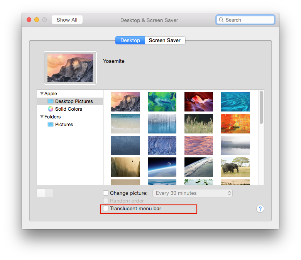Choose the Earth horizon with moon wallpaper
The width and height of the screenshot is (301, 260).
point(162,167)
